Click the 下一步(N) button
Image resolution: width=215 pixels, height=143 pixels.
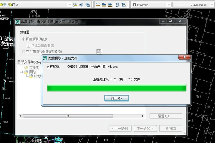(145, 128)
